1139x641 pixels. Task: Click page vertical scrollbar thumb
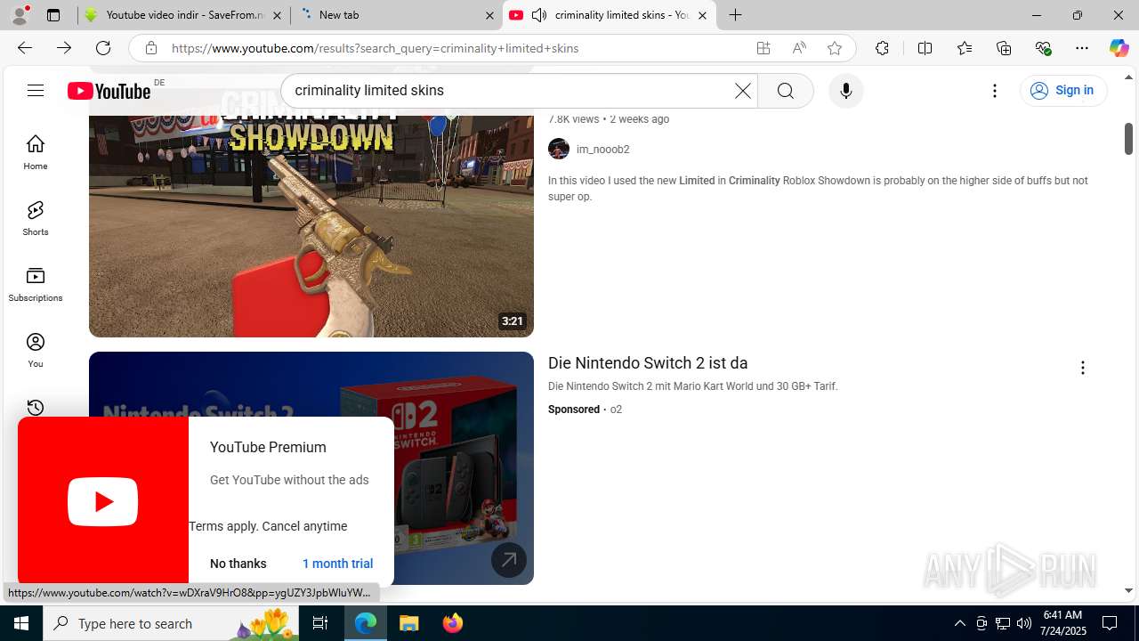pyautogui.click(x=1128, y=139)
